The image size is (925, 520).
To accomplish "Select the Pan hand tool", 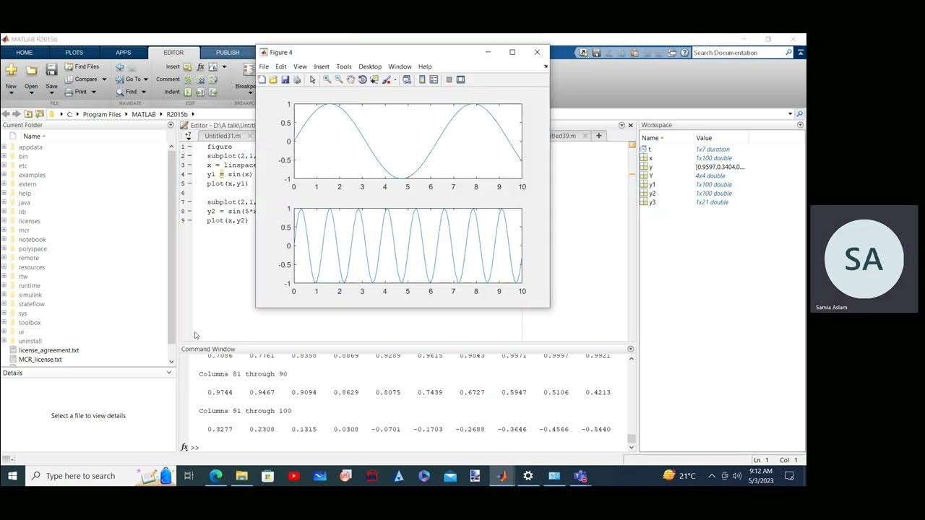I will click(x=350, y=79).
